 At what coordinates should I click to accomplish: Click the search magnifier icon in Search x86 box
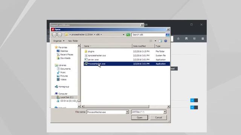[x=167, y=35]
